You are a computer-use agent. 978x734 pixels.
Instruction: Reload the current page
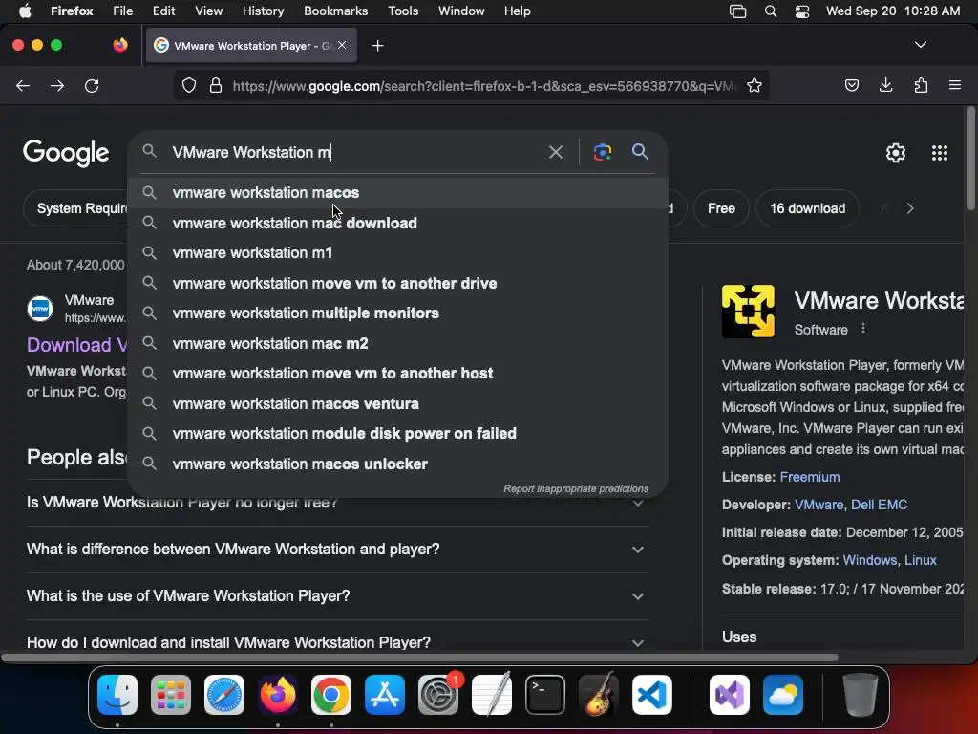point(92,85)
